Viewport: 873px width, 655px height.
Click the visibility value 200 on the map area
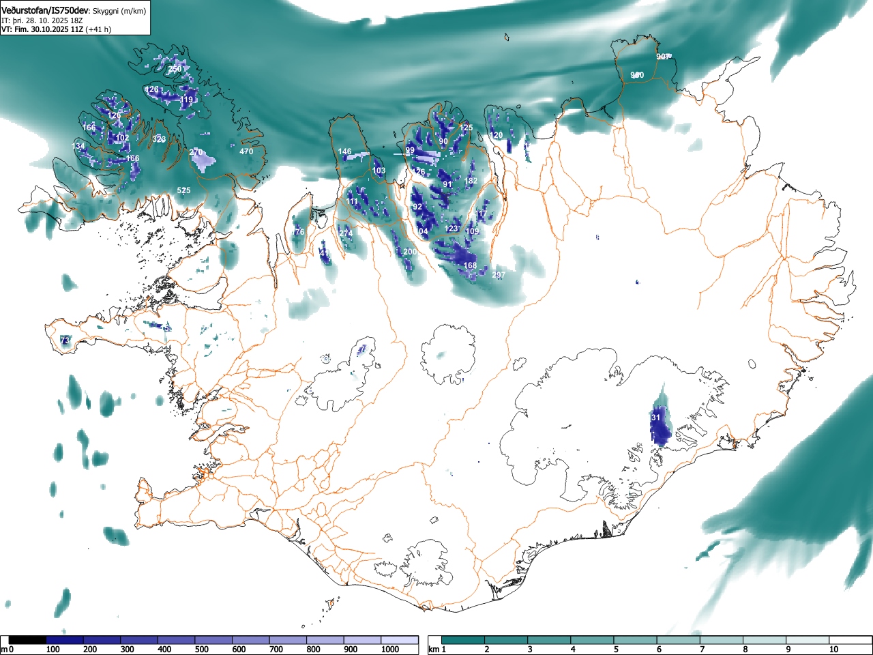[409, 252]
